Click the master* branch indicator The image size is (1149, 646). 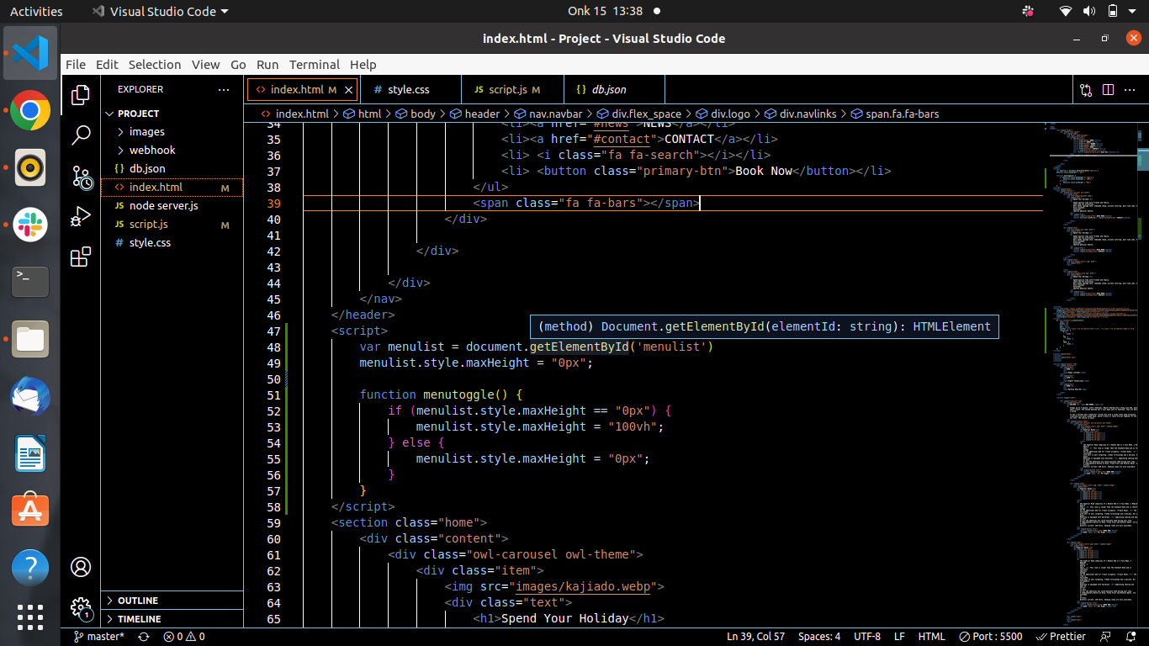(99, 637)
